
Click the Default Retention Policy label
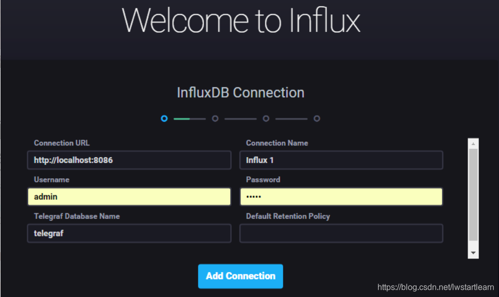click(x=288, y=216)
